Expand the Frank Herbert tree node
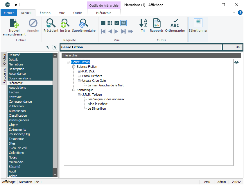 click(79, 76)
